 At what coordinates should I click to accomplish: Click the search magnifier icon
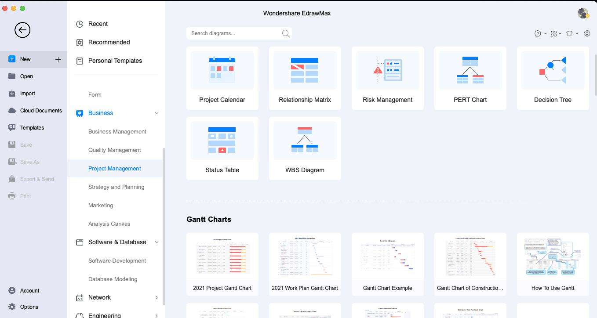(x=286, y=33)
